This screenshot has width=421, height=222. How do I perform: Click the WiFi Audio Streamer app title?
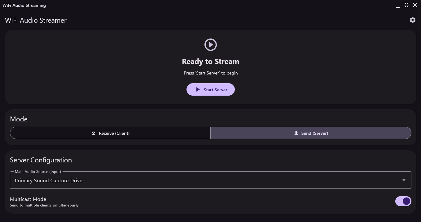[36, 20]
